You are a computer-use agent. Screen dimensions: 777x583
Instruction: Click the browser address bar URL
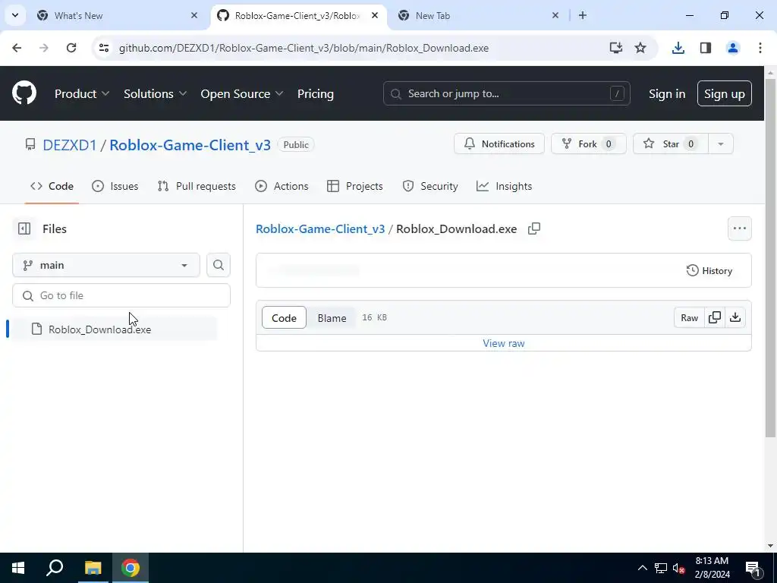[304, 48]
